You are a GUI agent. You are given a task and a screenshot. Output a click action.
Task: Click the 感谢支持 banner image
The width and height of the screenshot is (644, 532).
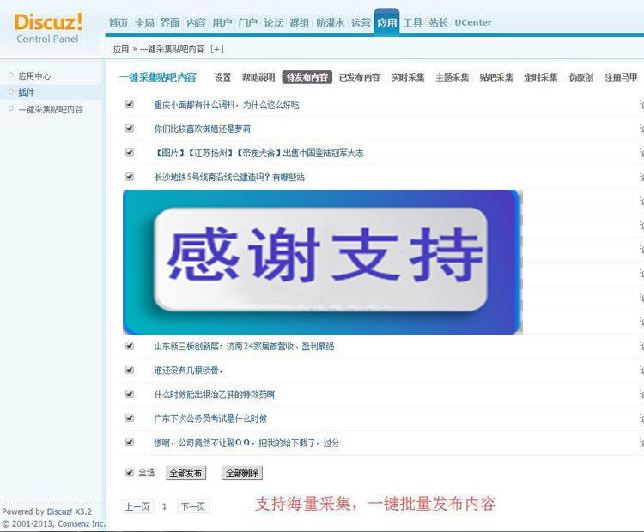pos(322,262)
